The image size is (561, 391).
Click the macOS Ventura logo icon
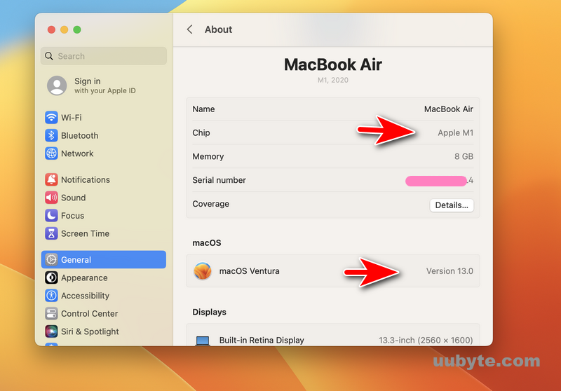(x=203, y=271)
